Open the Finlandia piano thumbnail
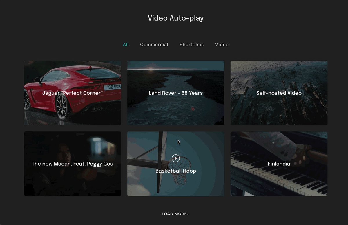 click(279, 164)
